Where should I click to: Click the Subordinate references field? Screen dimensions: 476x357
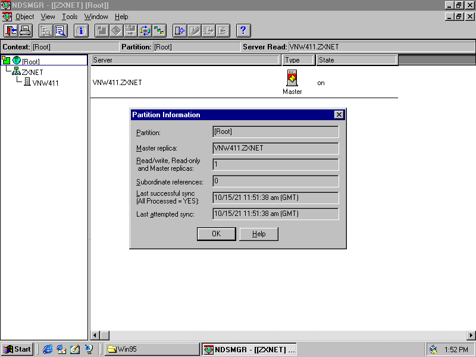[x=275, y=181]
